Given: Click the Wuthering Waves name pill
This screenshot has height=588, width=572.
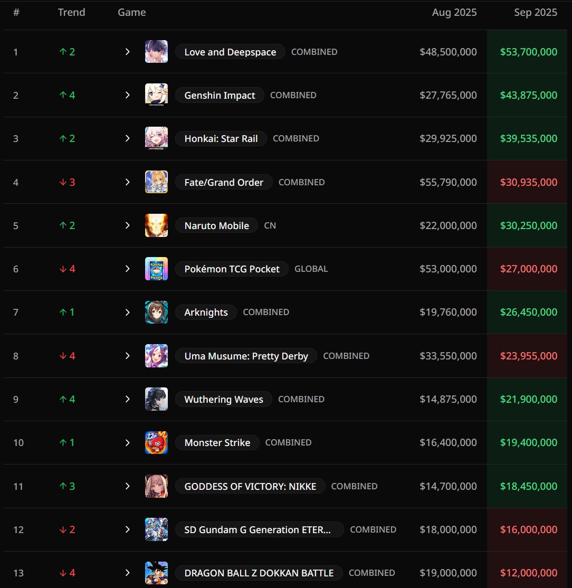Looking at the screenshot, I should click(x=224, y=399).
